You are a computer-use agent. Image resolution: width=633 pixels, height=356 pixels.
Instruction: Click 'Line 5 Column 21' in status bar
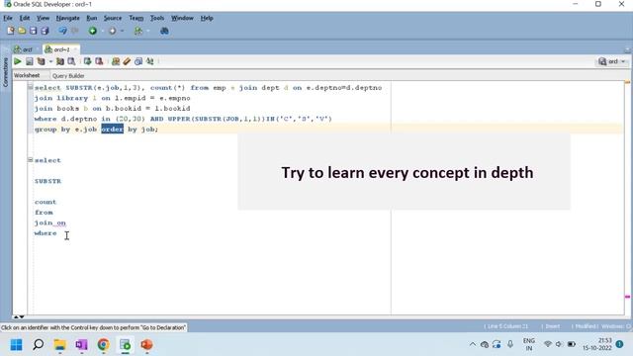pyautogui.click(x=506, y=326)
